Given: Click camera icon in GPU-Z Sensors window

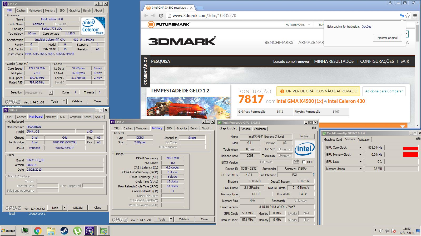Looking at the screenshot, I should (418, 138).
